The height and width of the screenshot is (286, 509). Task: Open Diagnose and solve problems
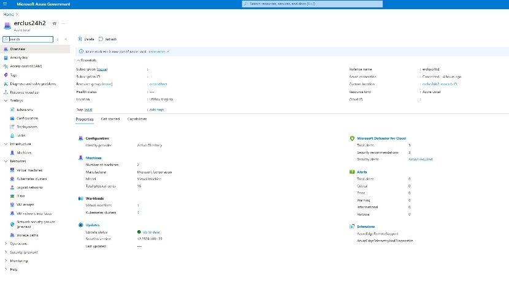(33, 84)
